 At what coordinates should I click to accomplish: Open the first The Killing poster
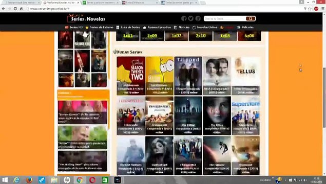[188, 116]
